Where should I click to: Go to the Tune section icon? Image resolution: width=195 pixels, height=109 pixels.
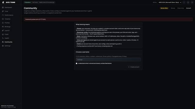[x=3, y=12]
